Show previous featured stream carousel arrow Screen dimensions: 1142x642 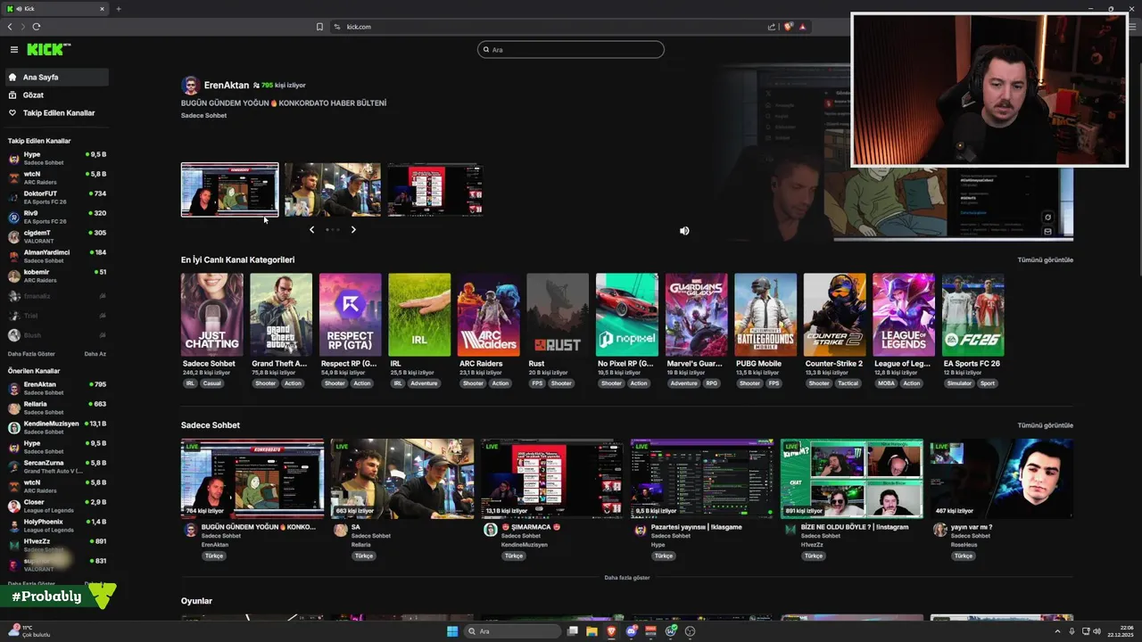tap(311, 230)
